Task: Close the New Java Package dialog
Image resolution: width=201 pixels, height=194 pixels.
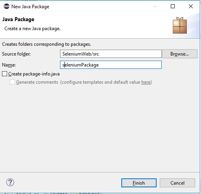Action: (x=191, y=6)
